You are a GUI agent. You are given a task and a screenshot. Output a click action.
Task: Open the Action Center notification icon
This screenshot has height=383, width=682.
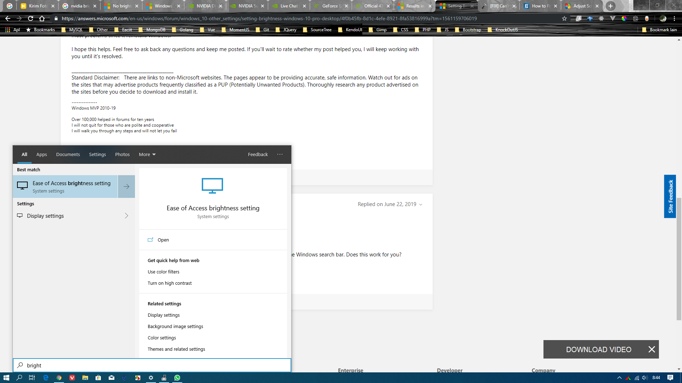pos(670,378)
